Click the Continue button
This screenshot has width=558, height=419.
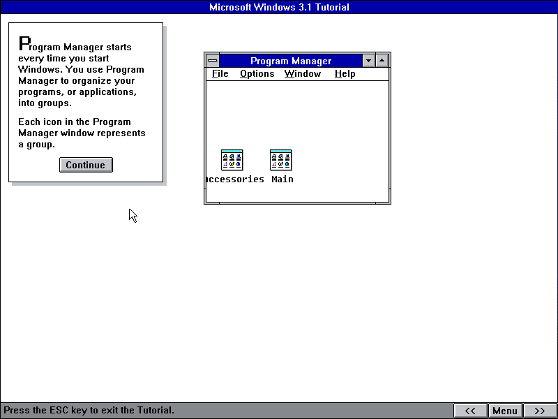(x=86, y=165)
